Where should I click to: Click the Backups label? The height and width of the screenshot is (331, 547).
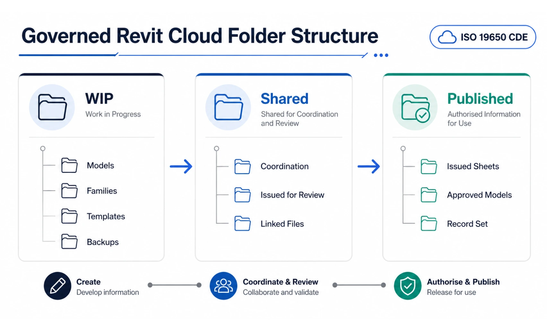click(103, 242)
